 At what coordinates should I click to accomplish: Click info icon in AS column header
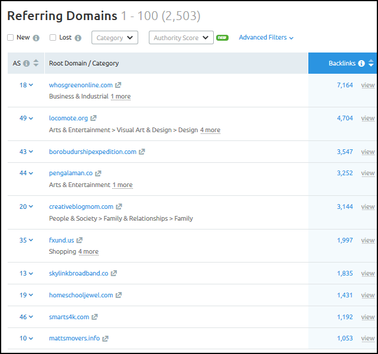click(x=26, y=63)
